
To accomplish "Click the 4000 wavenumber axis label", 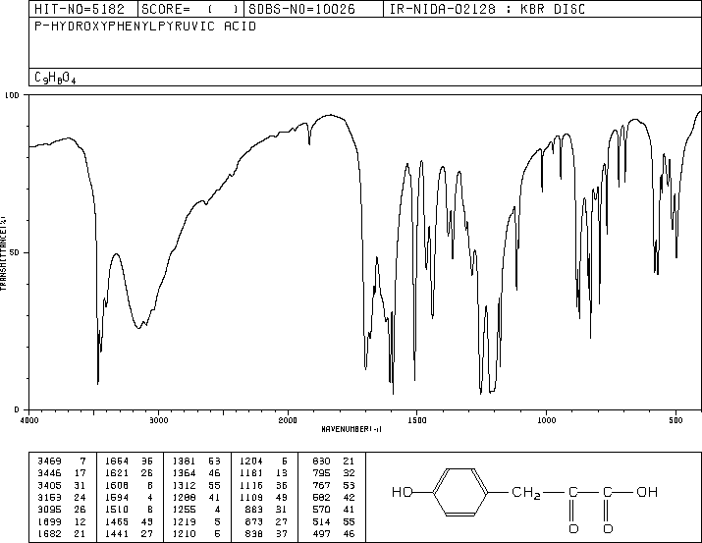I will pos(29,420).
